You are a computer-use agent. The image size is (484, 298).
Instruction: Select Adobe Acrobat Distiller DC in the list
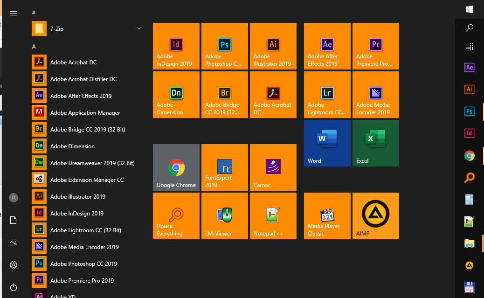click(x=83, y=79)
